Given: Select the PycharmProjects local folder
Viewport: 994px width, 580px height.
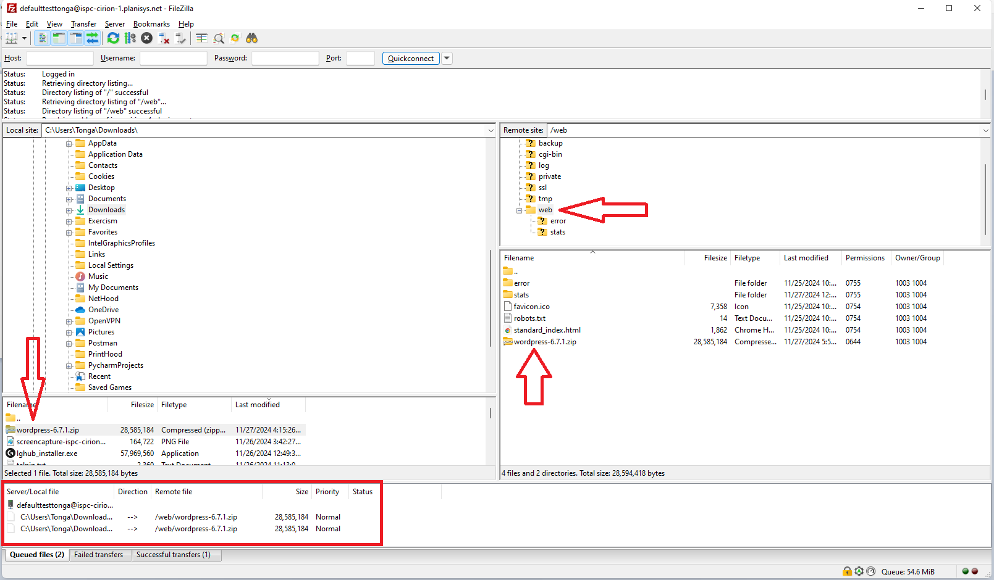Looking at the screenshot, I should [x=116, y=365].
